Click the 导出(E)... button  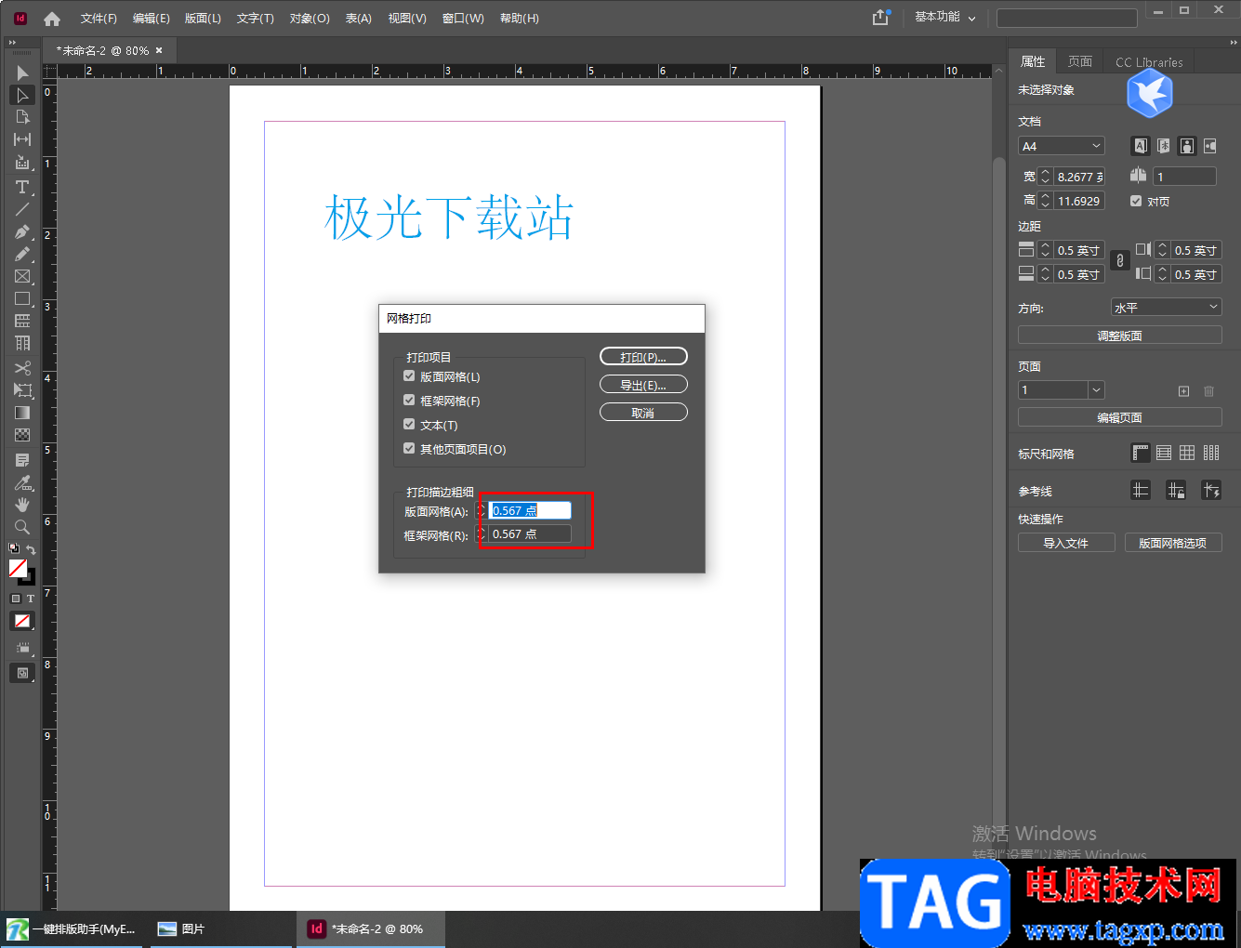pyautogui.click(x=643, y=385)
